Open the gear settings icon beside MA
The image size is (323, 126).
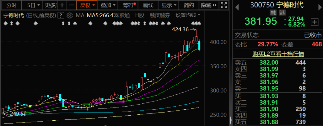(x=69, y=15)
